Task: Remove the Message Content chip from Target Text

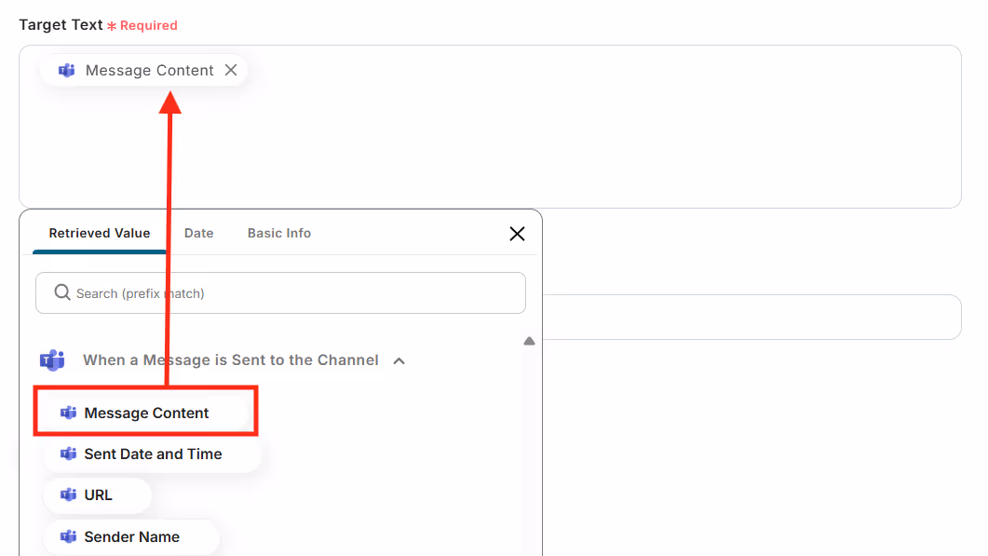Action: tap(231, 70)
